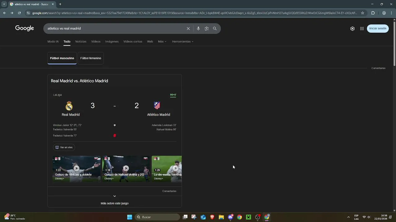
Task: Select the Fútbol femenino tab
Action: pos(91,58)
